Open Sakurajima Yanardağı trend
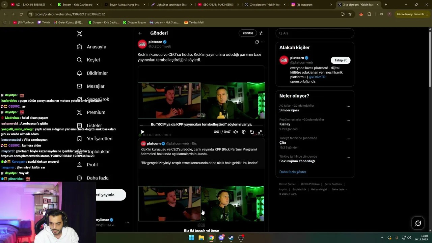Image resolution: width=432 pixels, height=243 pixels. point(297,161)
